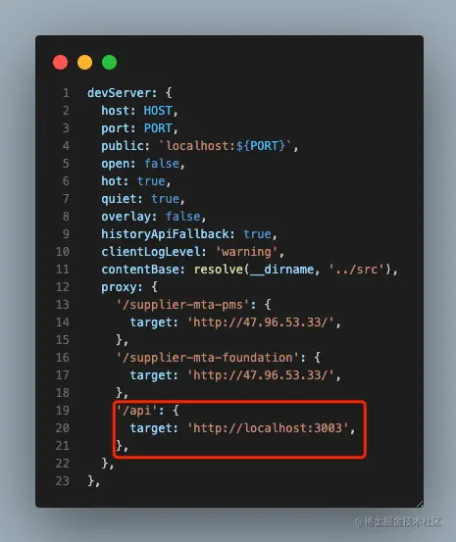Click the '/supplier-mta-foundation' key
The image size is (456, 542).
point(208,358)
